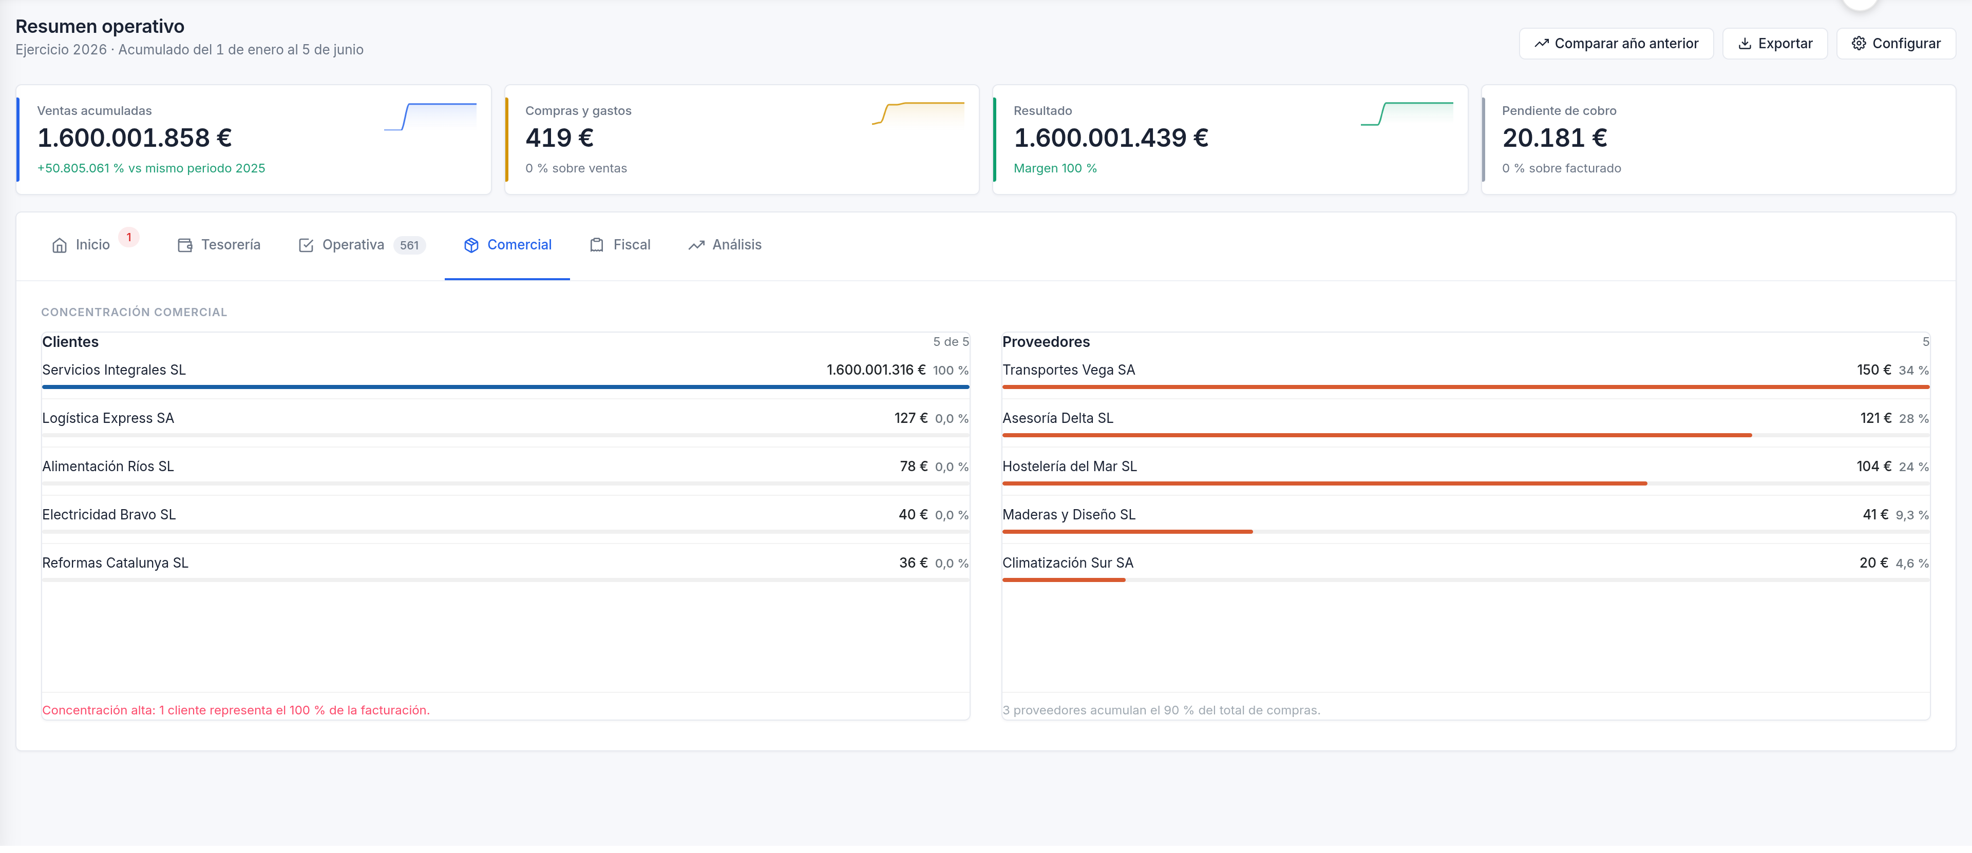Click the 'Margen 100 %' label
Image resolution: width=1972 pixels, height=853 pixels.
pos(1055,169)
